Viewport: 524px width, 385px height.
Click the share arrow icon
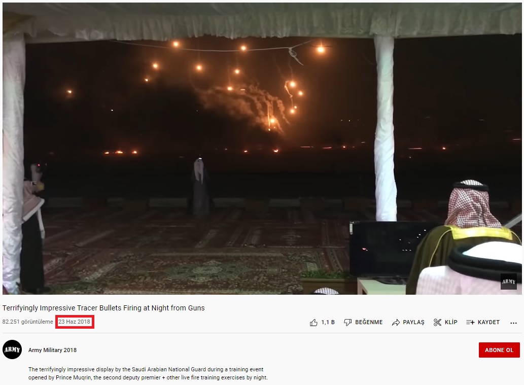tap(396, 322)
